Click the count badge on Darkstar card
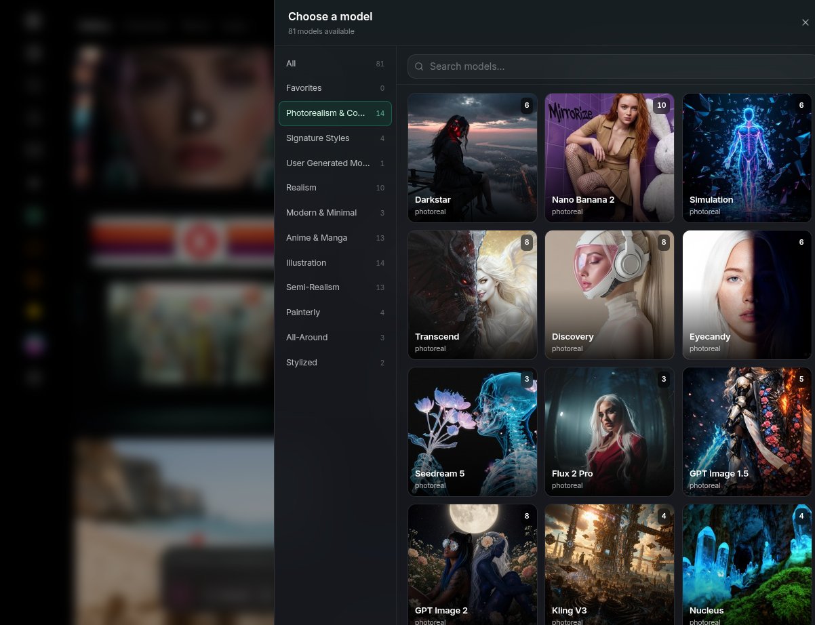 tap(527, 105)
